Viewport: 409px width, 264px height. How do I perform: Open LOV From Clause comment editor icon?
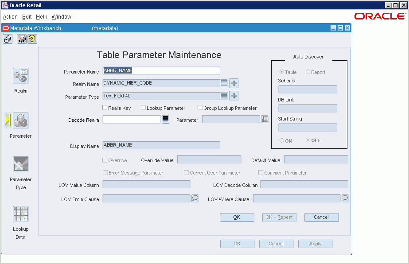click(x=195, y=198)
